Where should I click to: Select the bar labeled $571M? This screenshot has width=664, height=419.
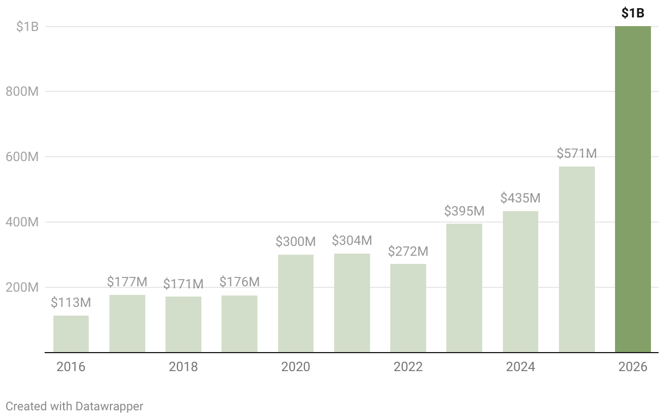576,260
